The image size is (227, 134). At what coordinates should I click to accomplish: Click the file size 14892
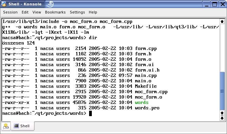(80, 59)
